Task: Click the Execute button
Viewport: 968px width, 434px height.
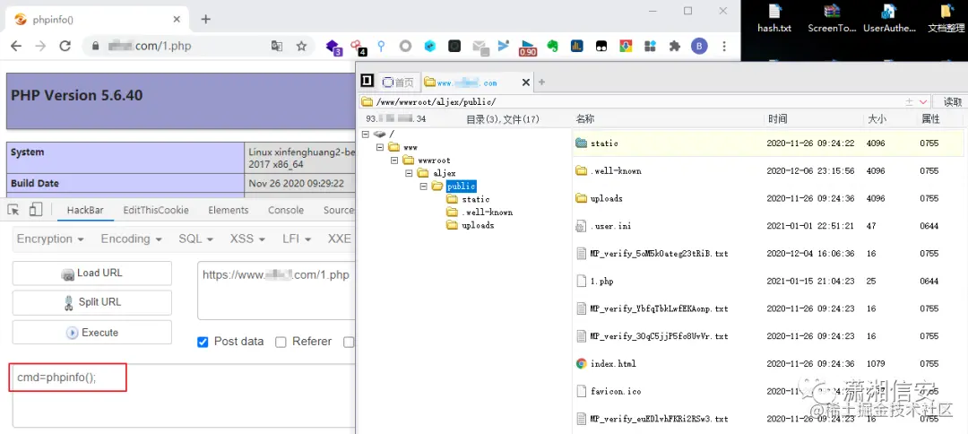Action: [92, 333]
